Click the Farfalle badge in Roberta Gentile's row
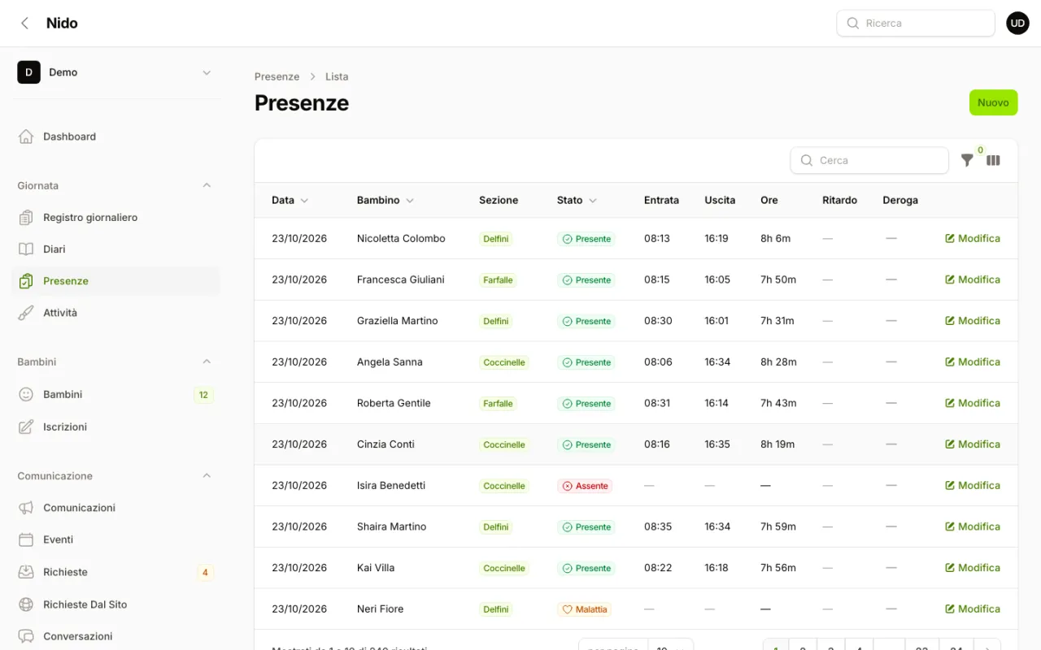Screen dimensions: 1041x650 (x=498, y=404)
